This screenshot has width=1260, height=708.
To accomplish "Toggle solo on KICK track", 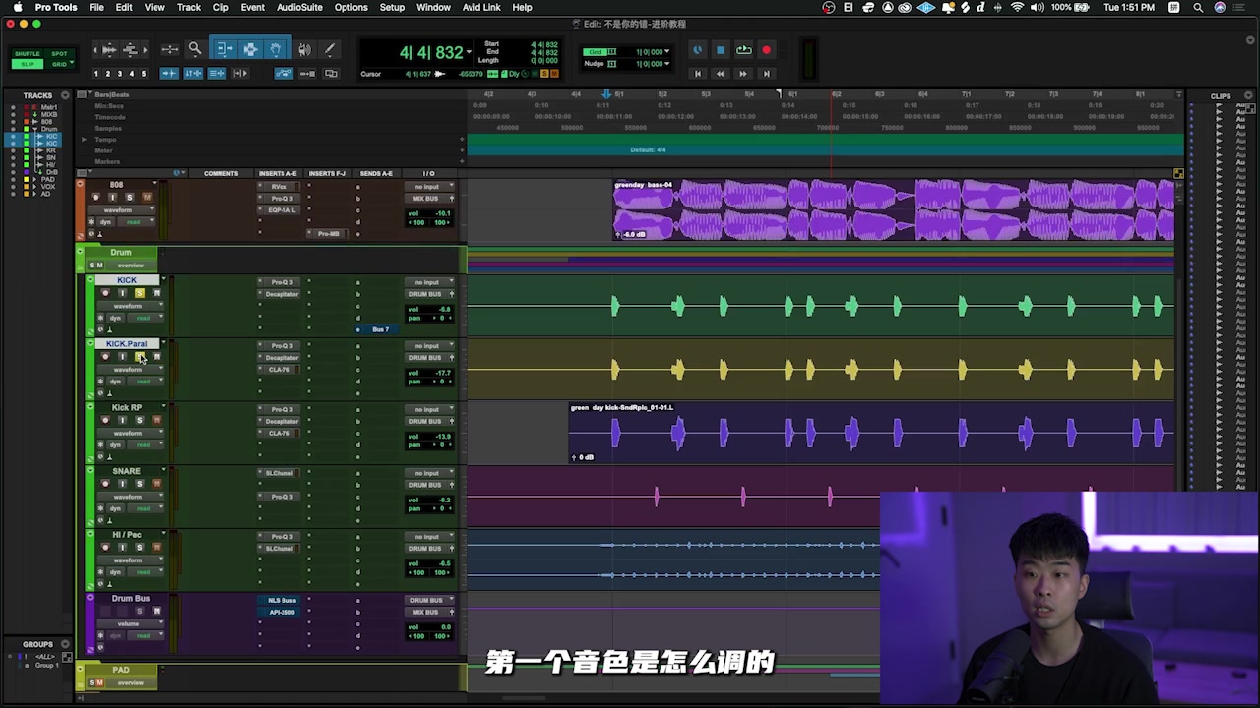I will [x=140, y=293].
